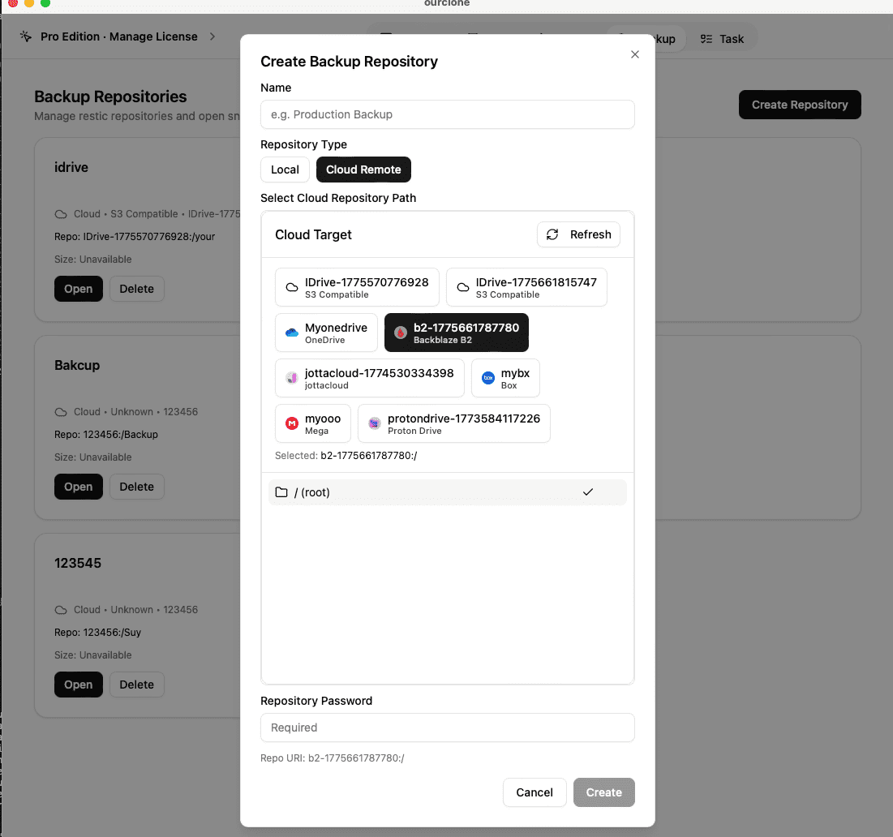
Task: Click the Create Repository button
Action: [799, 105]
